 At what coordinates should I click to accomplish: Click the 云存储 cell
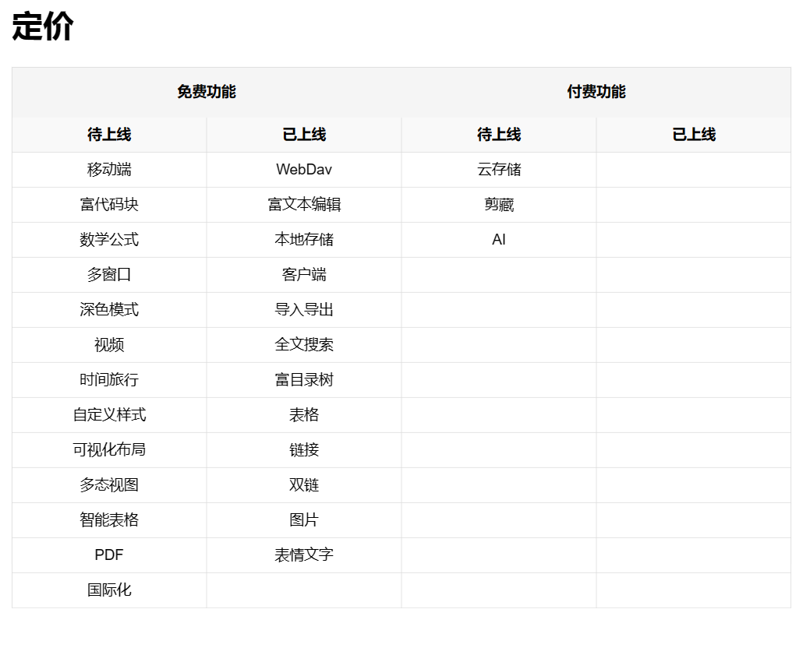click(499, 169)
